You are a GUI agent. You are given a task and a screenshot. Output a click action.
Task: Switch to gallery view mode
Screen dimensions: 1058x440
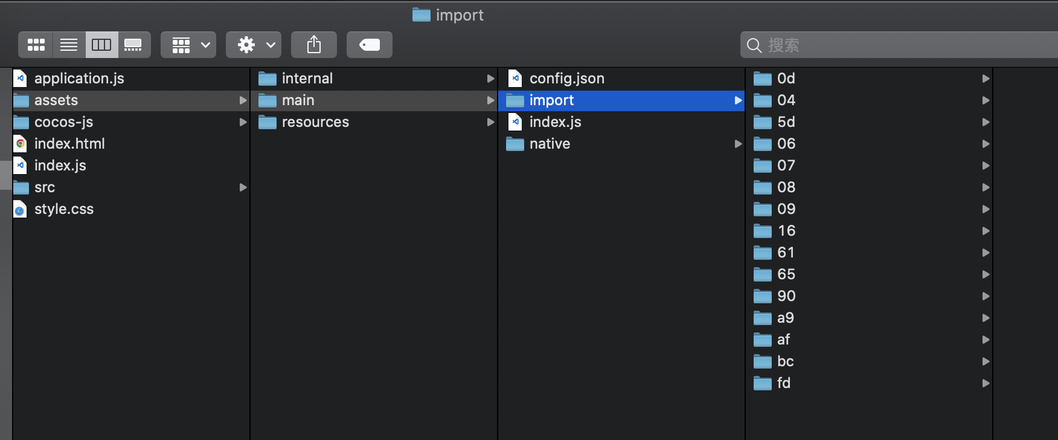coord(133,45)
